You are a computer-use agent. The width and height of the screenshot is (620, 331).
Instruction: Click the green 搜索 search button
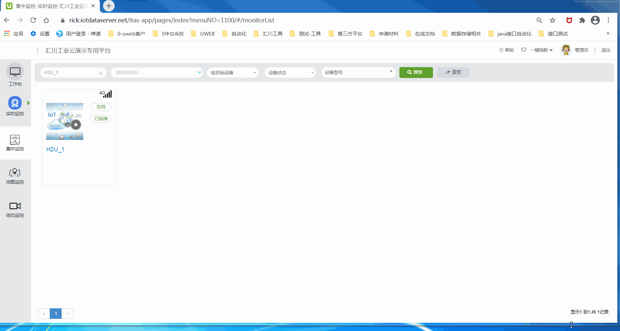coord(416,72)
